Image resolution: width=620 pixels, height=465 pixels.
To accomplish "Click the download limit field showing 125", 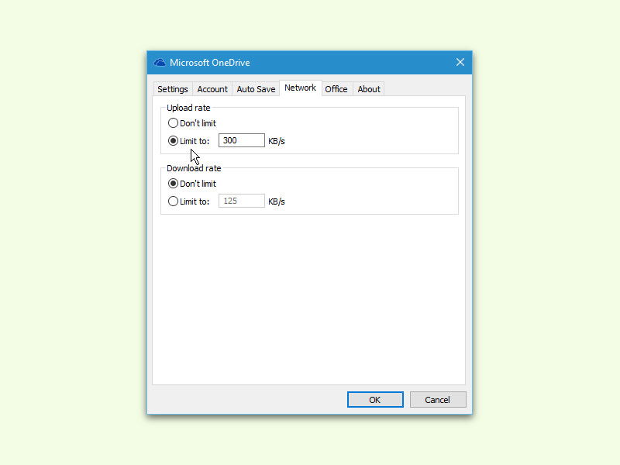I will [242, 201].
